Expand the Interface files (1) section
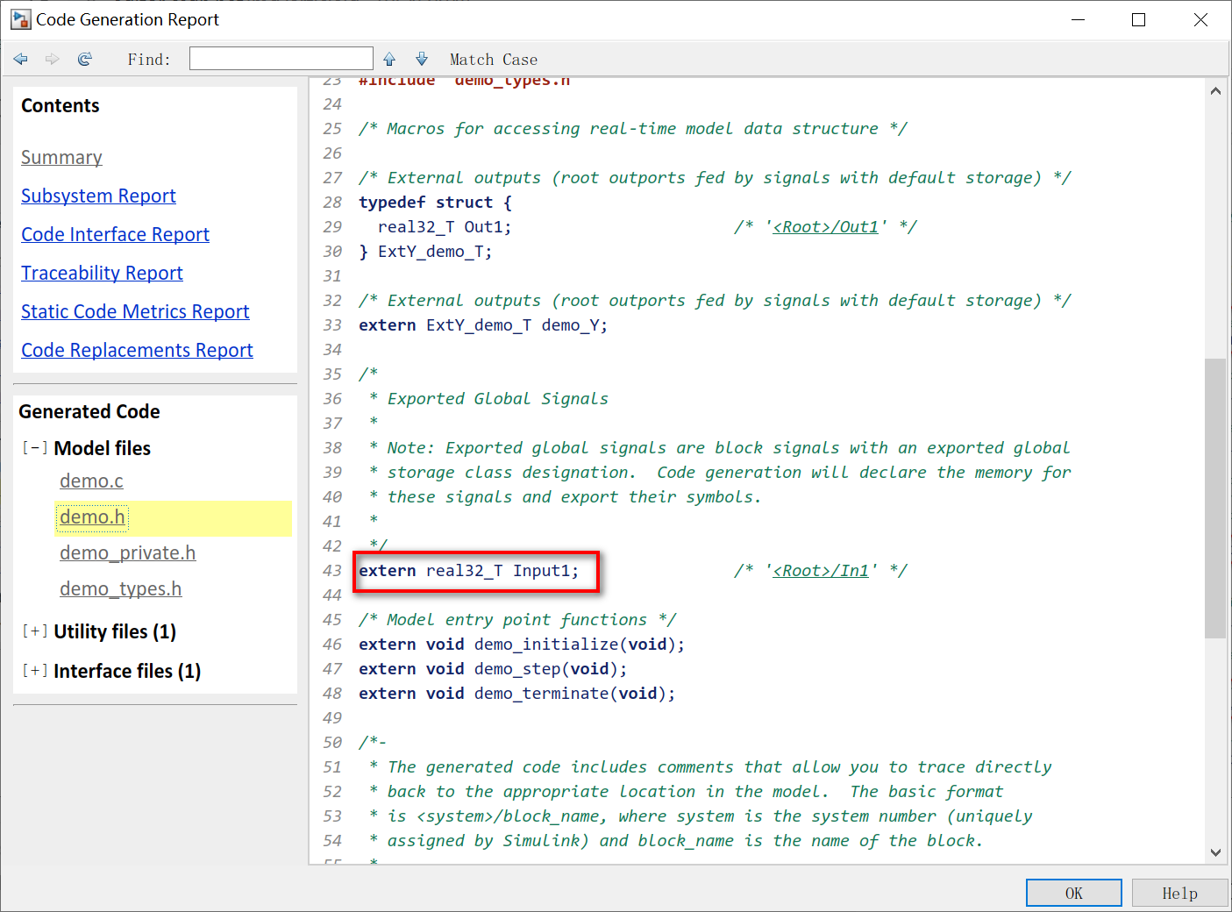 point(35,671)
